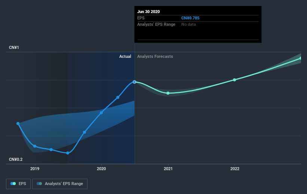Select the EPS point just before Jun 2020
The width and height of the screenshot is (307, 194).
click(118, 97)
